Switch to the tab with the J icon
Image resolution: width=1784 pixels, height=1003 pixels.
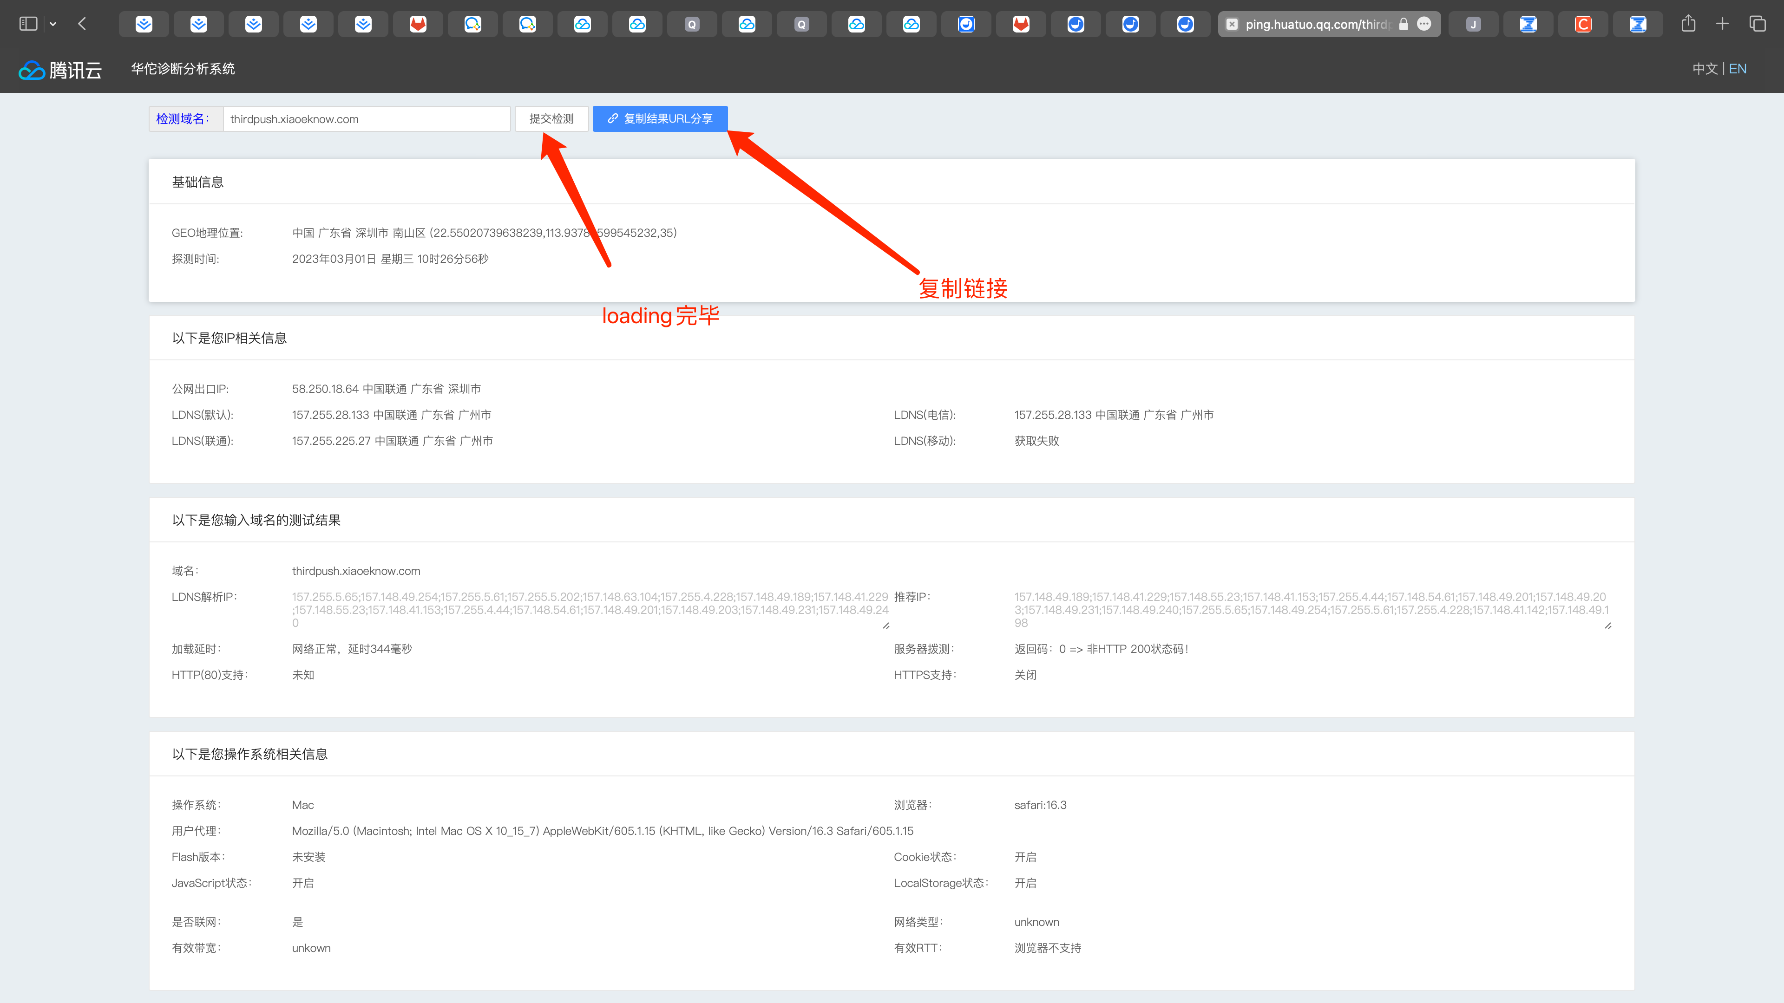[1473, 24]
